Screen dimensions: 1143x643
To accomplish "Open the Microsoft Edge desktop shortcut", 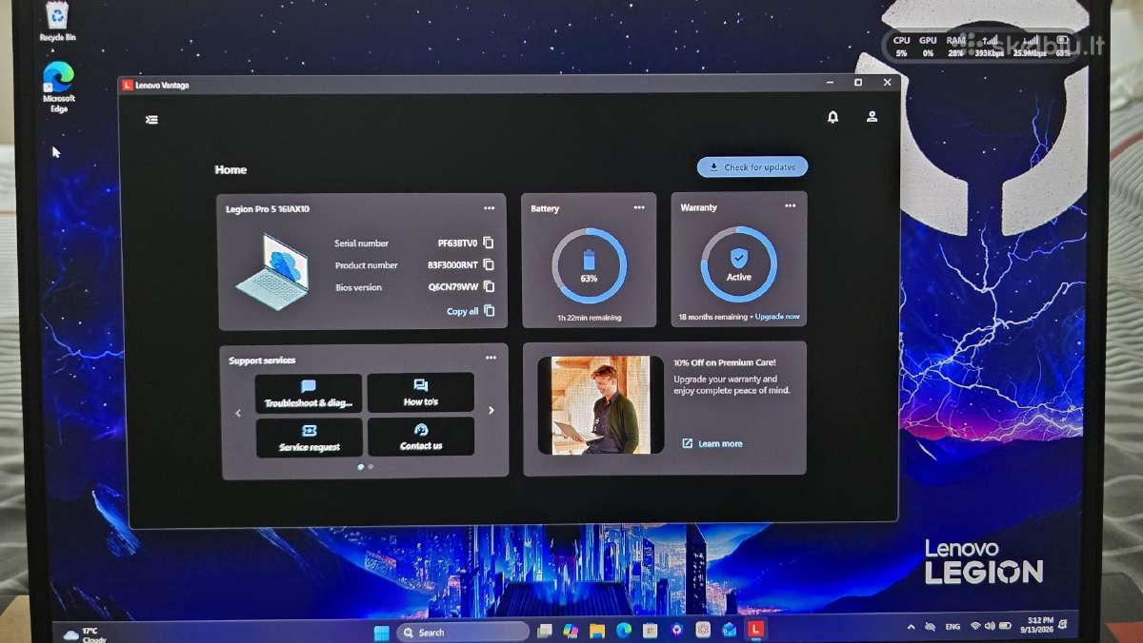I will (x=58, y=88).
